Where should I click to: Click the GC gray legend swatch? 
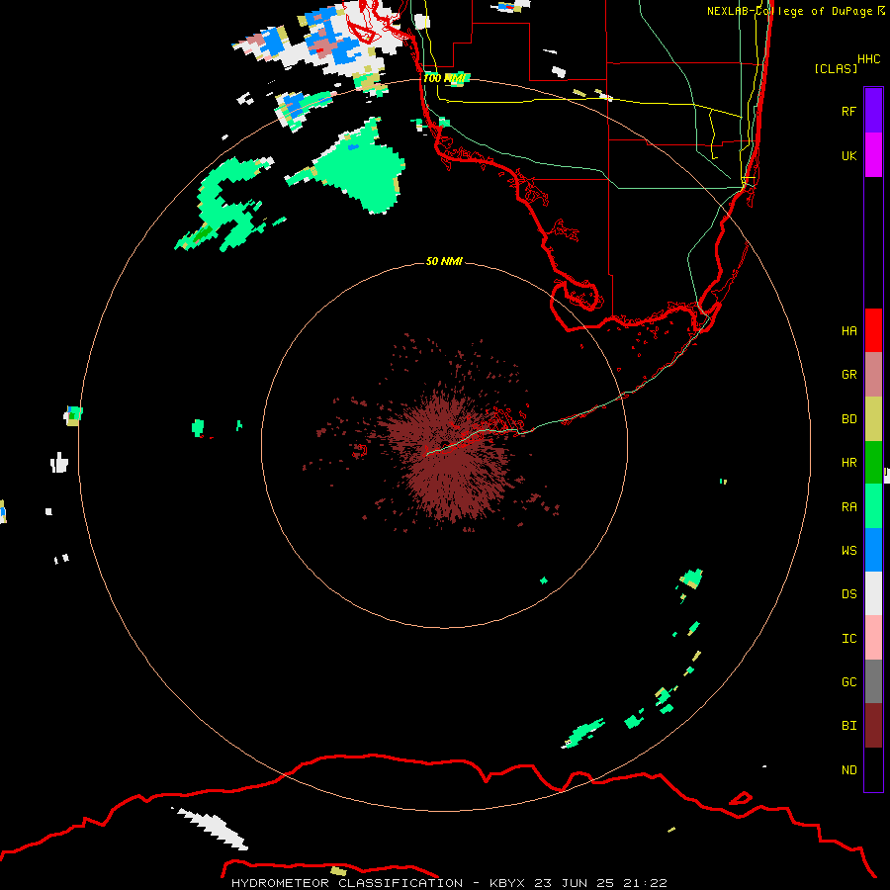point(873,681)
